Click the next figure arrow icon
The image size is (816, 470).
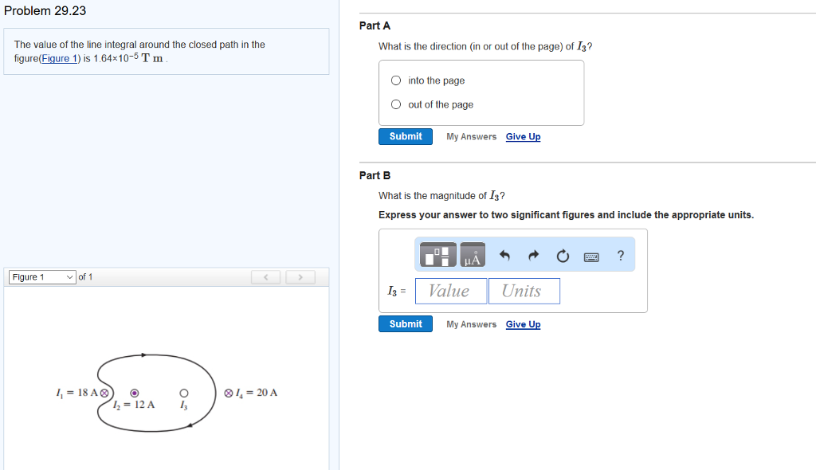pyautogui.click(x=300, y=276)
